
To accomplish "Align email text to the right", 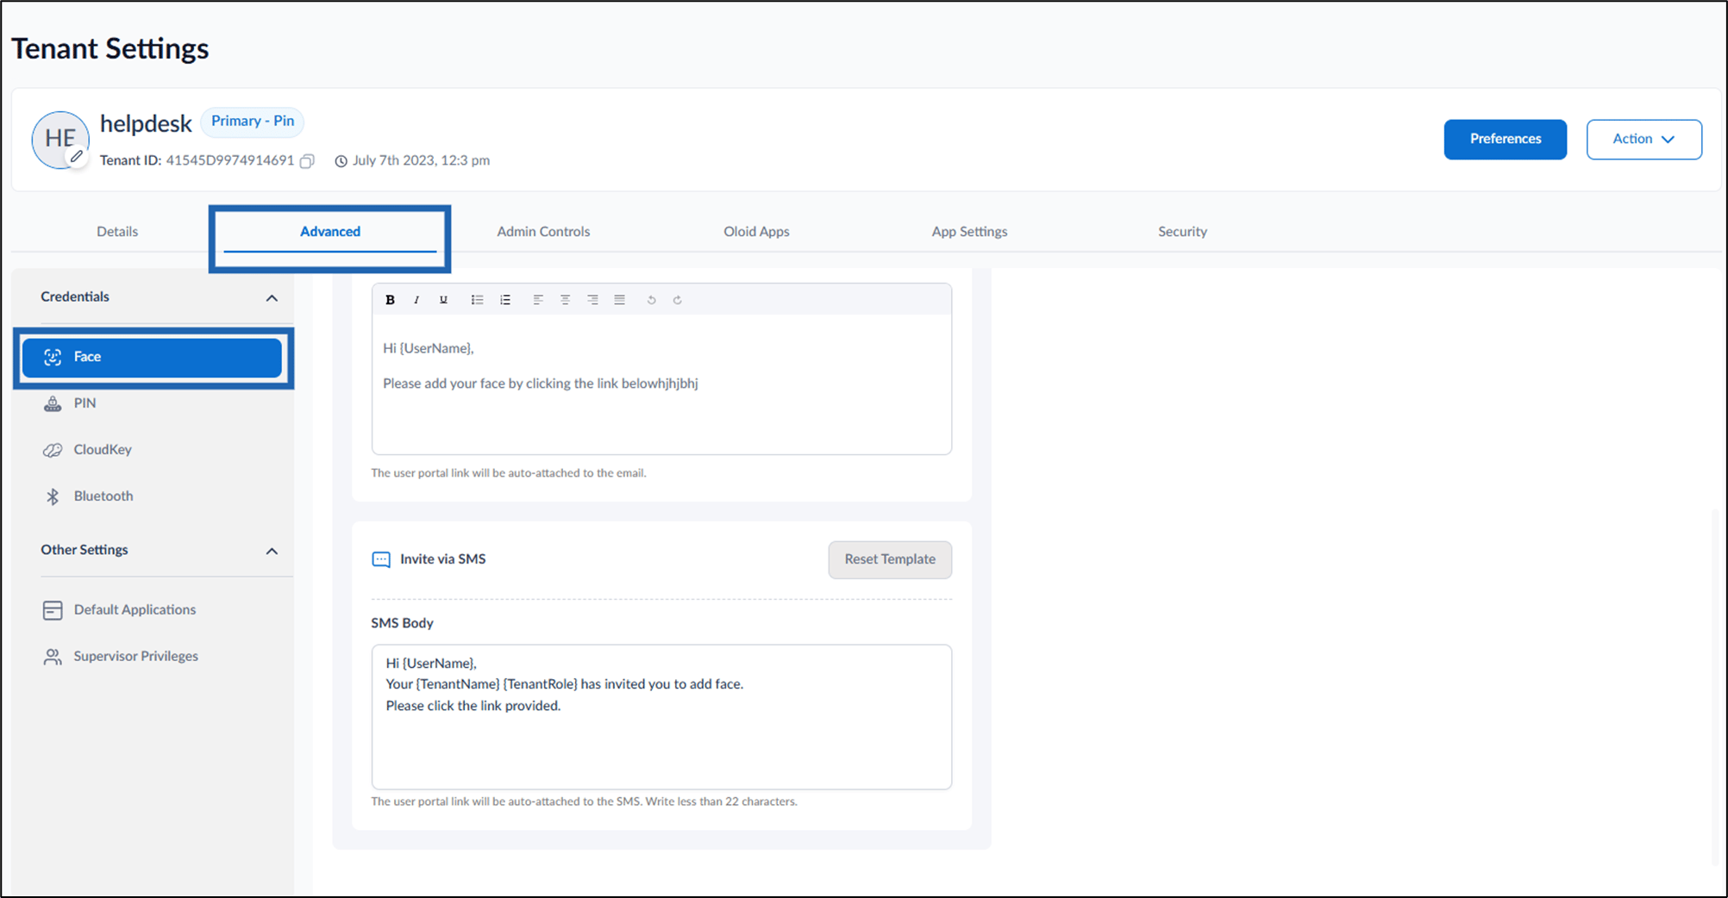I will [x=592, y=300].
